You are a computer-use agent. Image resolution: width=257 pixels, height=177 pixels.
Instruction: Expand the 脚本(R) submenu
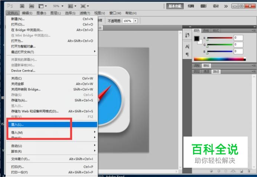point(95,151)
